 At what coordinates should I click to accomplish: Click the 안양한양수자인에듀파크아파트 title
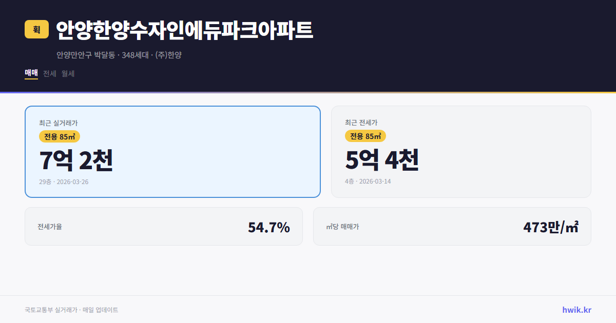pos(183,30)
